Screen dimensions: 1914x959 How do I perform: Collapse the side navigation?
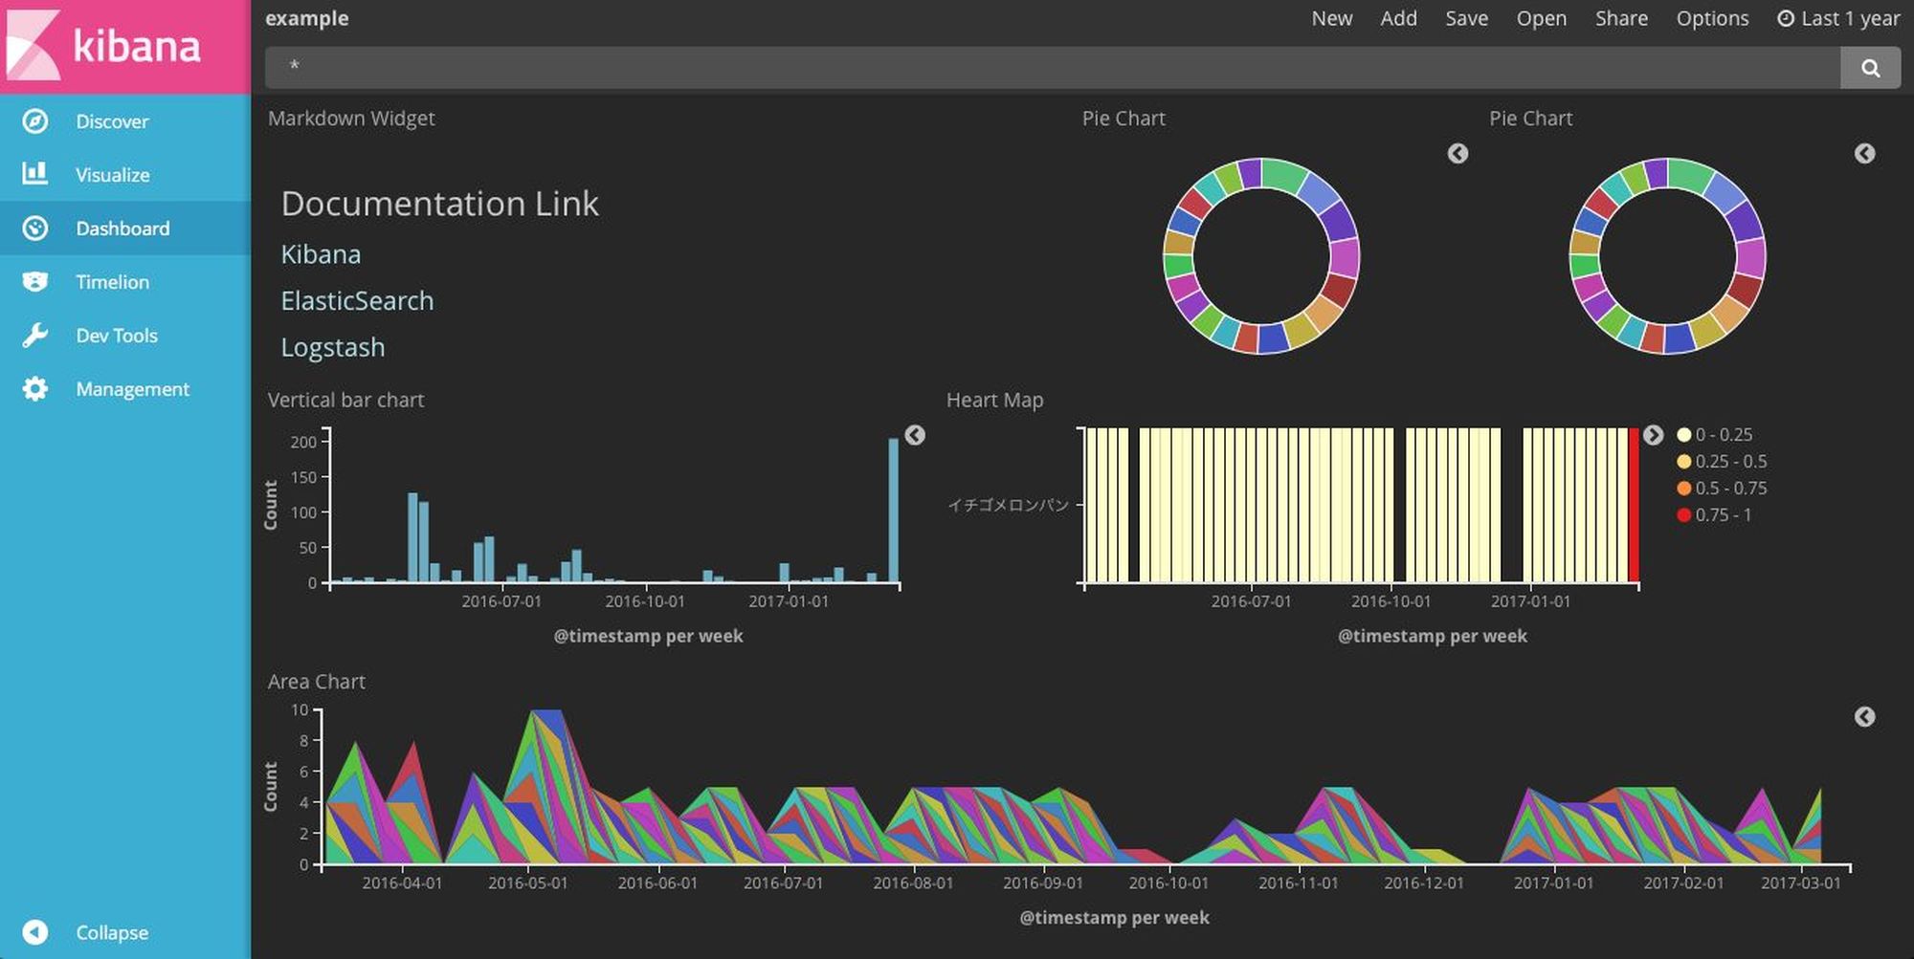coord(125,932)
